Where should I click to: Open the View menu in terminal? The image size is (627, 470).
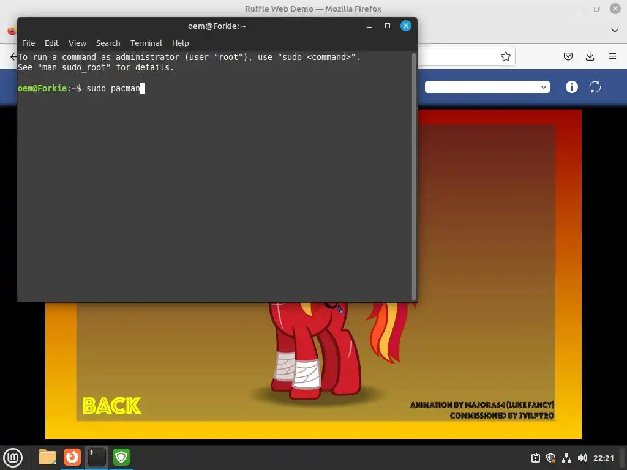pyautogui.click(x=77, y=43)
